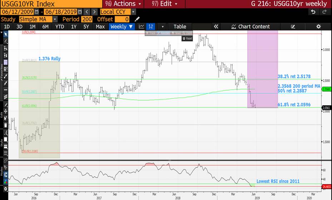Open the chart type dropdown arrow

pos(163,27)
